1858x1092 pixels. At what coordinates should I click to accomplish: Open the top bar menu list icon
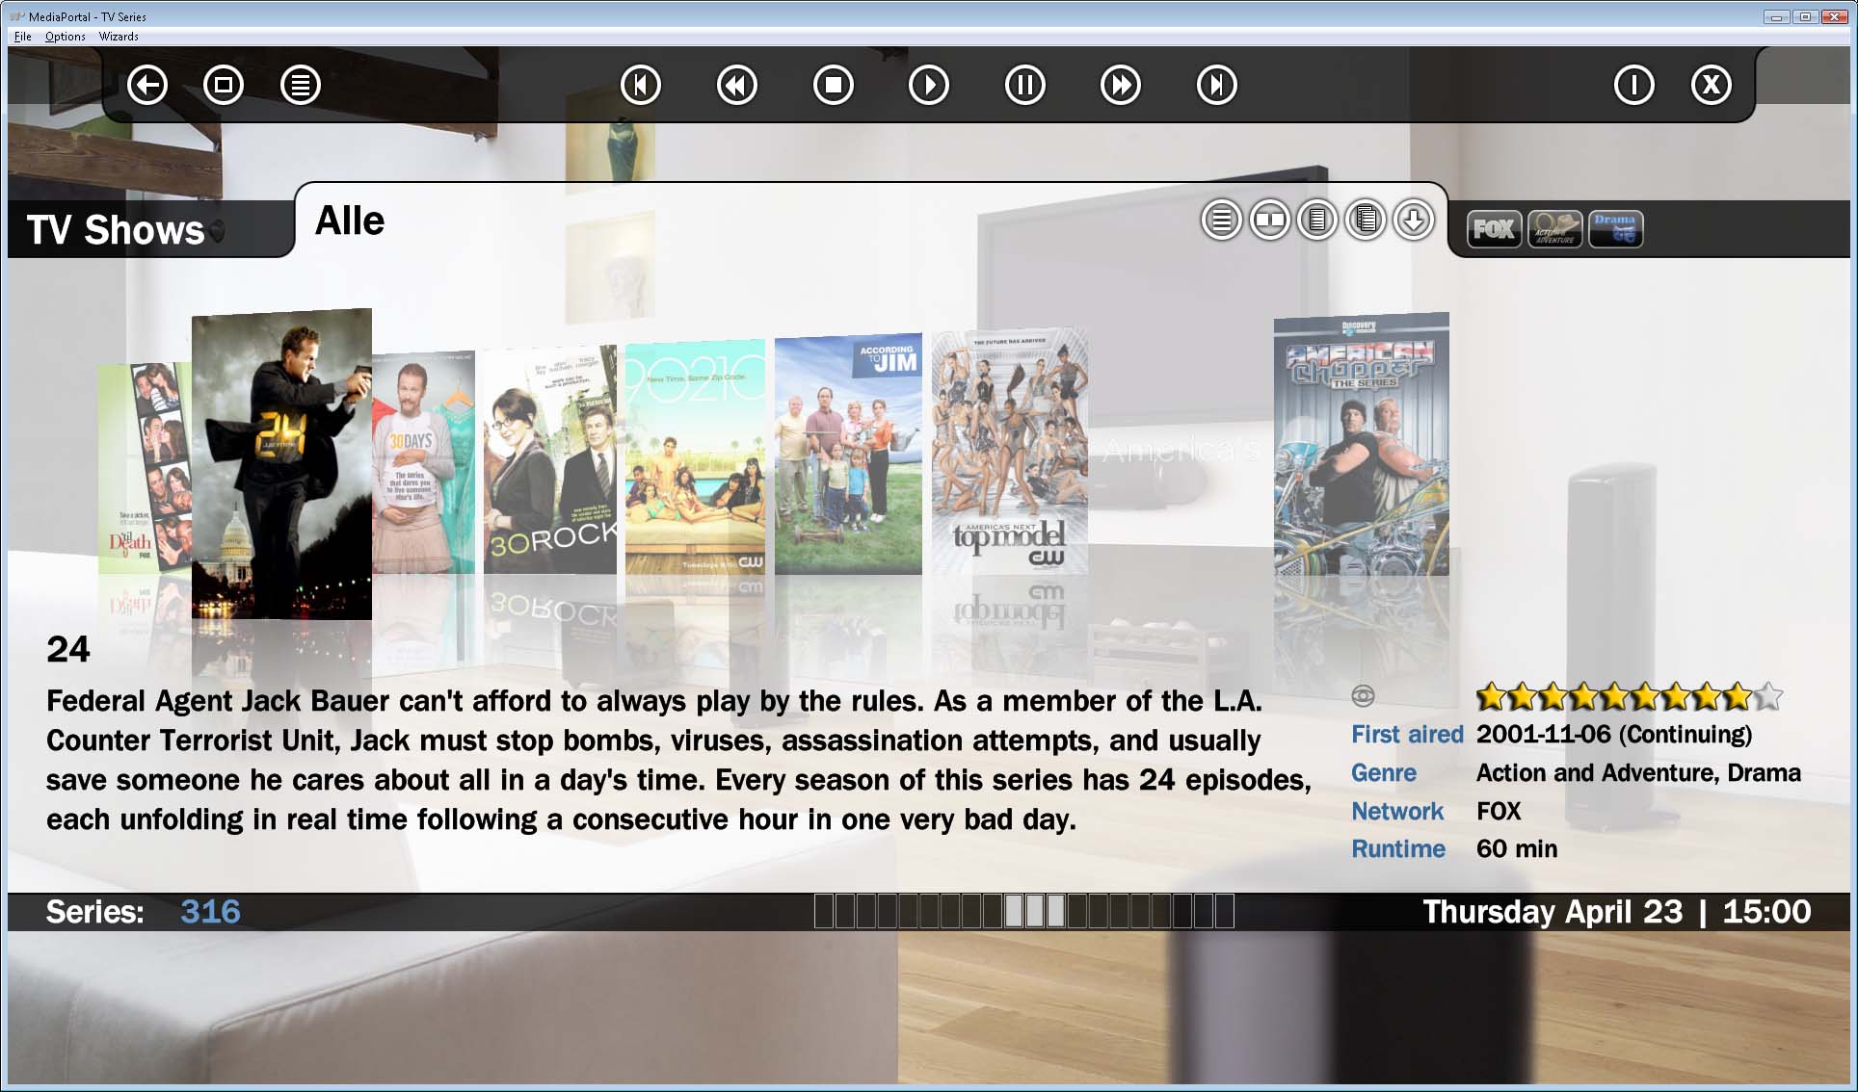(x=301, y=85)
